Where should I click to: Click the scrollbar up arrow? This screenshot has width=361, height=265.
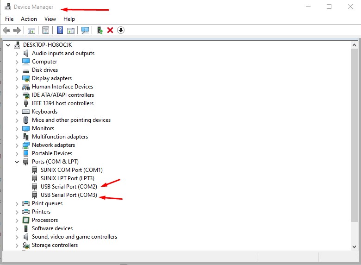355,45
